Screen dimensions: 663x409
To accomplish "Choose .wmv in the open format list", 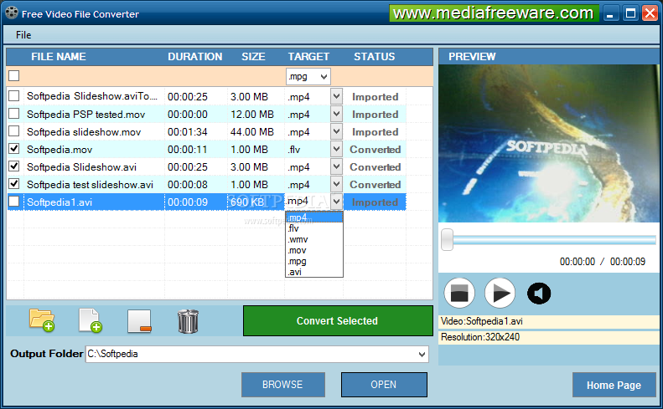I will coord(314,239).
